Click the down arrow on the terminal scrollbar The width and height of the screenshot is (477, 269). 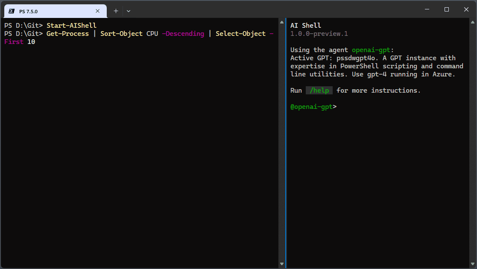coord(282,263)
